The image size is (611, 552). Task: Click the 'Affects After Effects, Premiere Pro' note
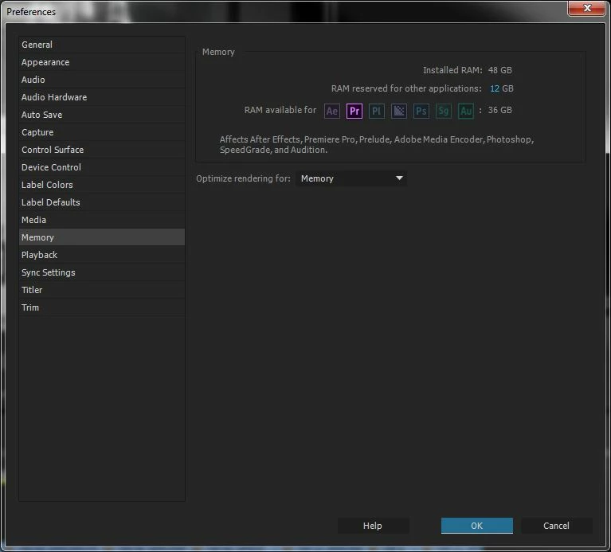[377, 144]
